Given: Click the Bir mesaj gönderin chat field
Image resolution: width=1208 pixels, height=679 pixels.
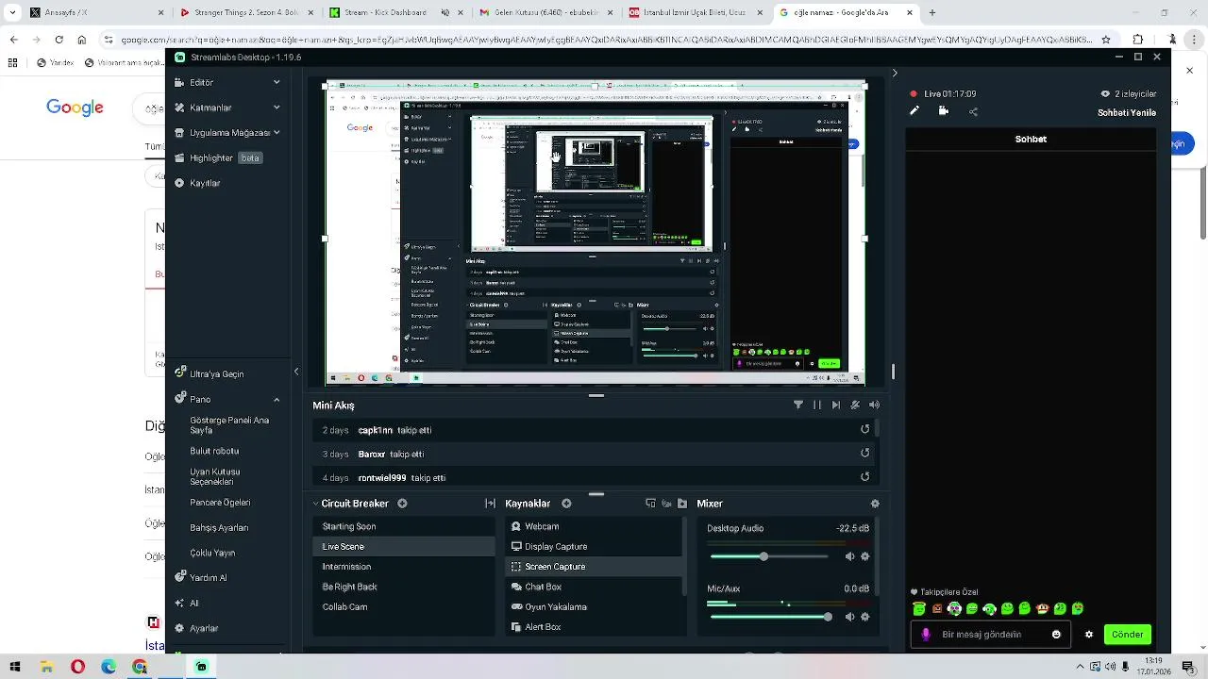Looking at the screenshot, I should 991,635.
